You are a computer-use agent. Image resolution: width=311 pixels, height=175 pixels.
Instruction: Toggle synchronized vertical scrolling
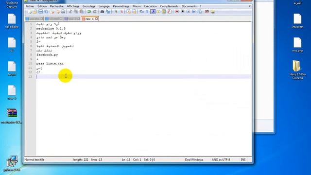(128, 12)
